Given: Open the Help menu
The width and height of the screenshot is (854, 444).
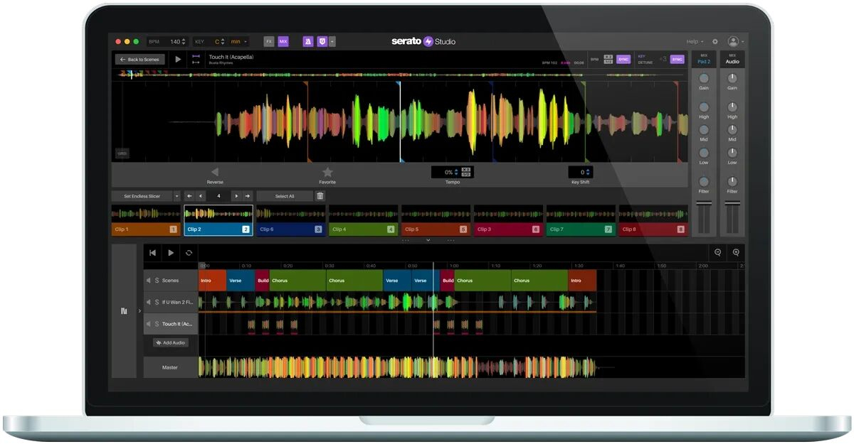Looking at the screenshot, I should click(x=694, y=42).
